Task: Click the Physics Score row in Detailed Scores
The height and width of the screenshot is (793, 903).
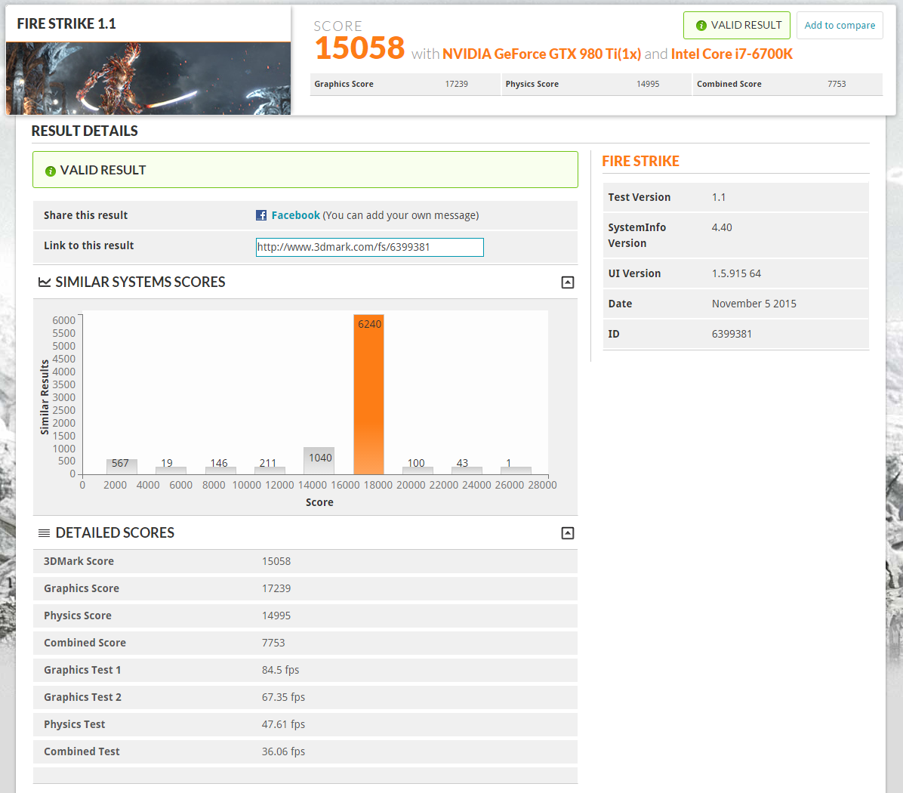Action: tap(305, 616)
